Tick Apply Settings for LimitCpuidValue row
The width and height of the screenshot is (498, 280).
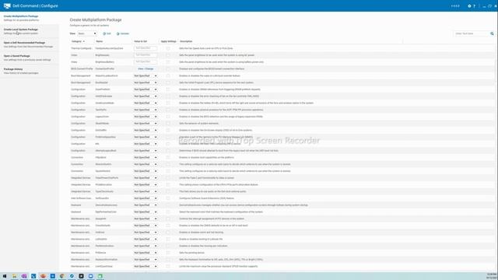(168, 266)
